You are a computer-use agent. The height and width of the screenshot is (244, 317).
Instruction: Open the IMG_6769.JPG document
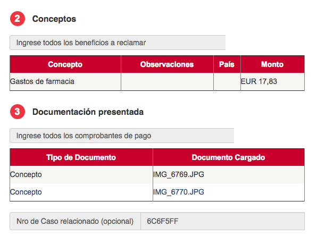coord(179,174)
